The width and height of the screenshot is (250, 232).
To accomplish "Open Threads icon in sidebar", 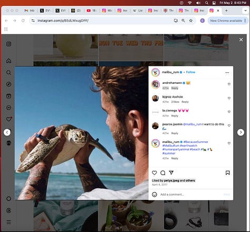I will click(x=8, y=210).
